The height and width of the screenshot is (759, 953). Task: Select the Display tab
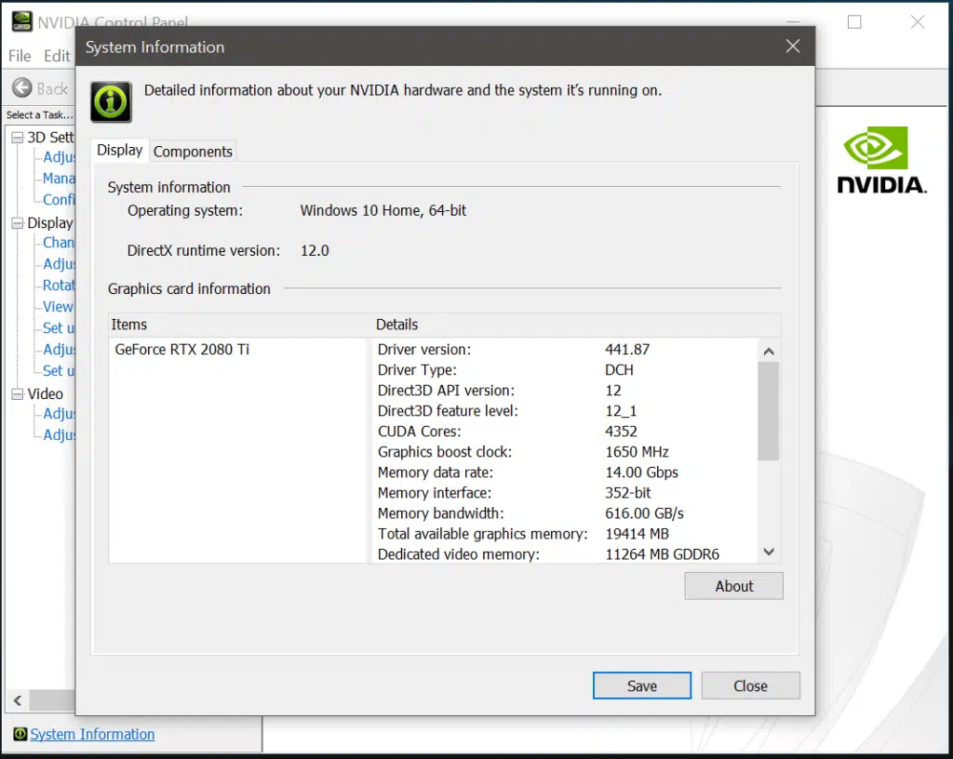[119, 150]
